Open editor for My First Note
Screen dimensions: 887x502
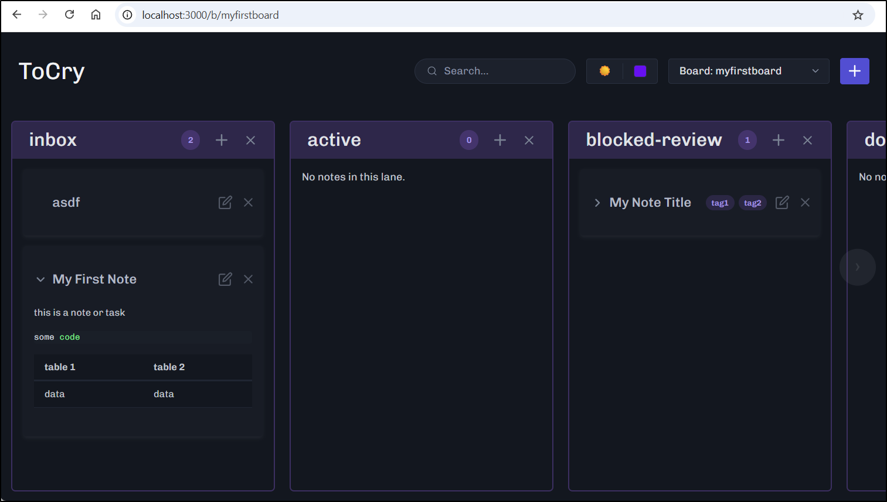tap(225, 279)
